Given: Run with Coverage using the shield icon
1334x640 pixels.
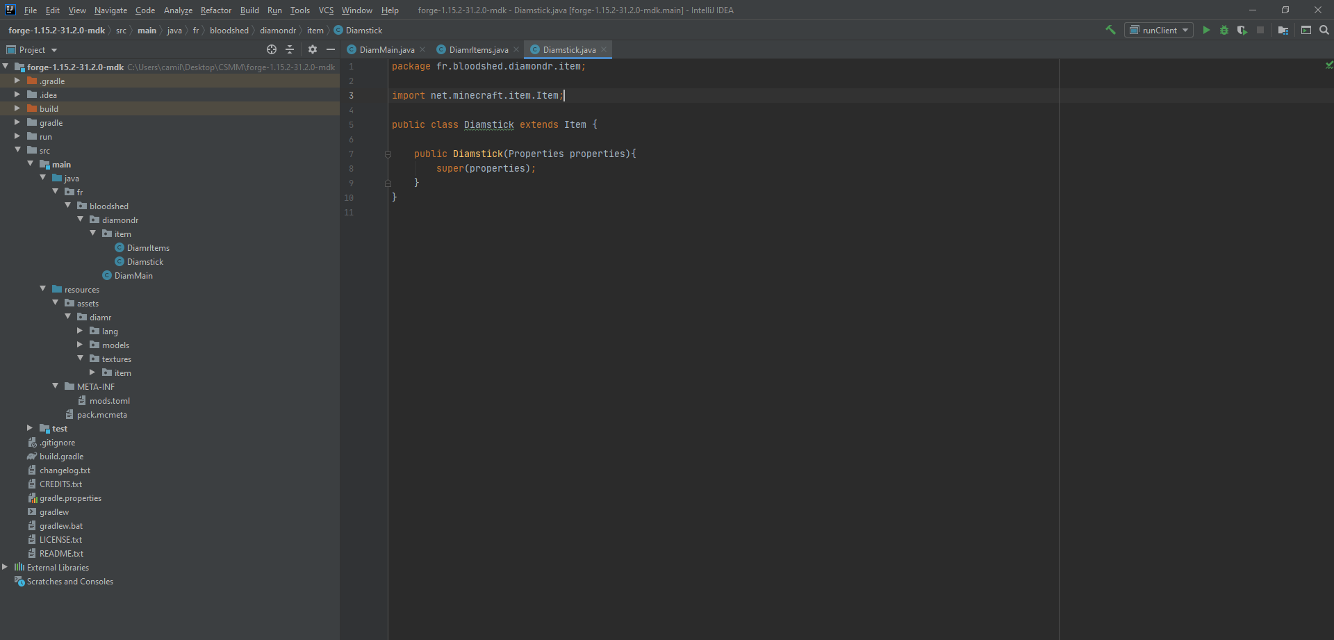Looking at the screenshot, I should click(x=1242, y=30).
